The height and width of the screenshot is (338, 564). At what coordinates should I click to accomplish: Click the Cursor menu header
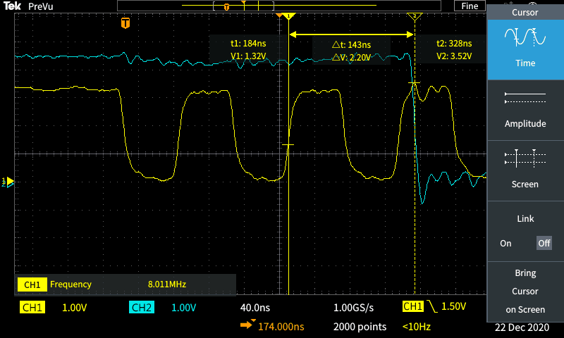(525, 12)
